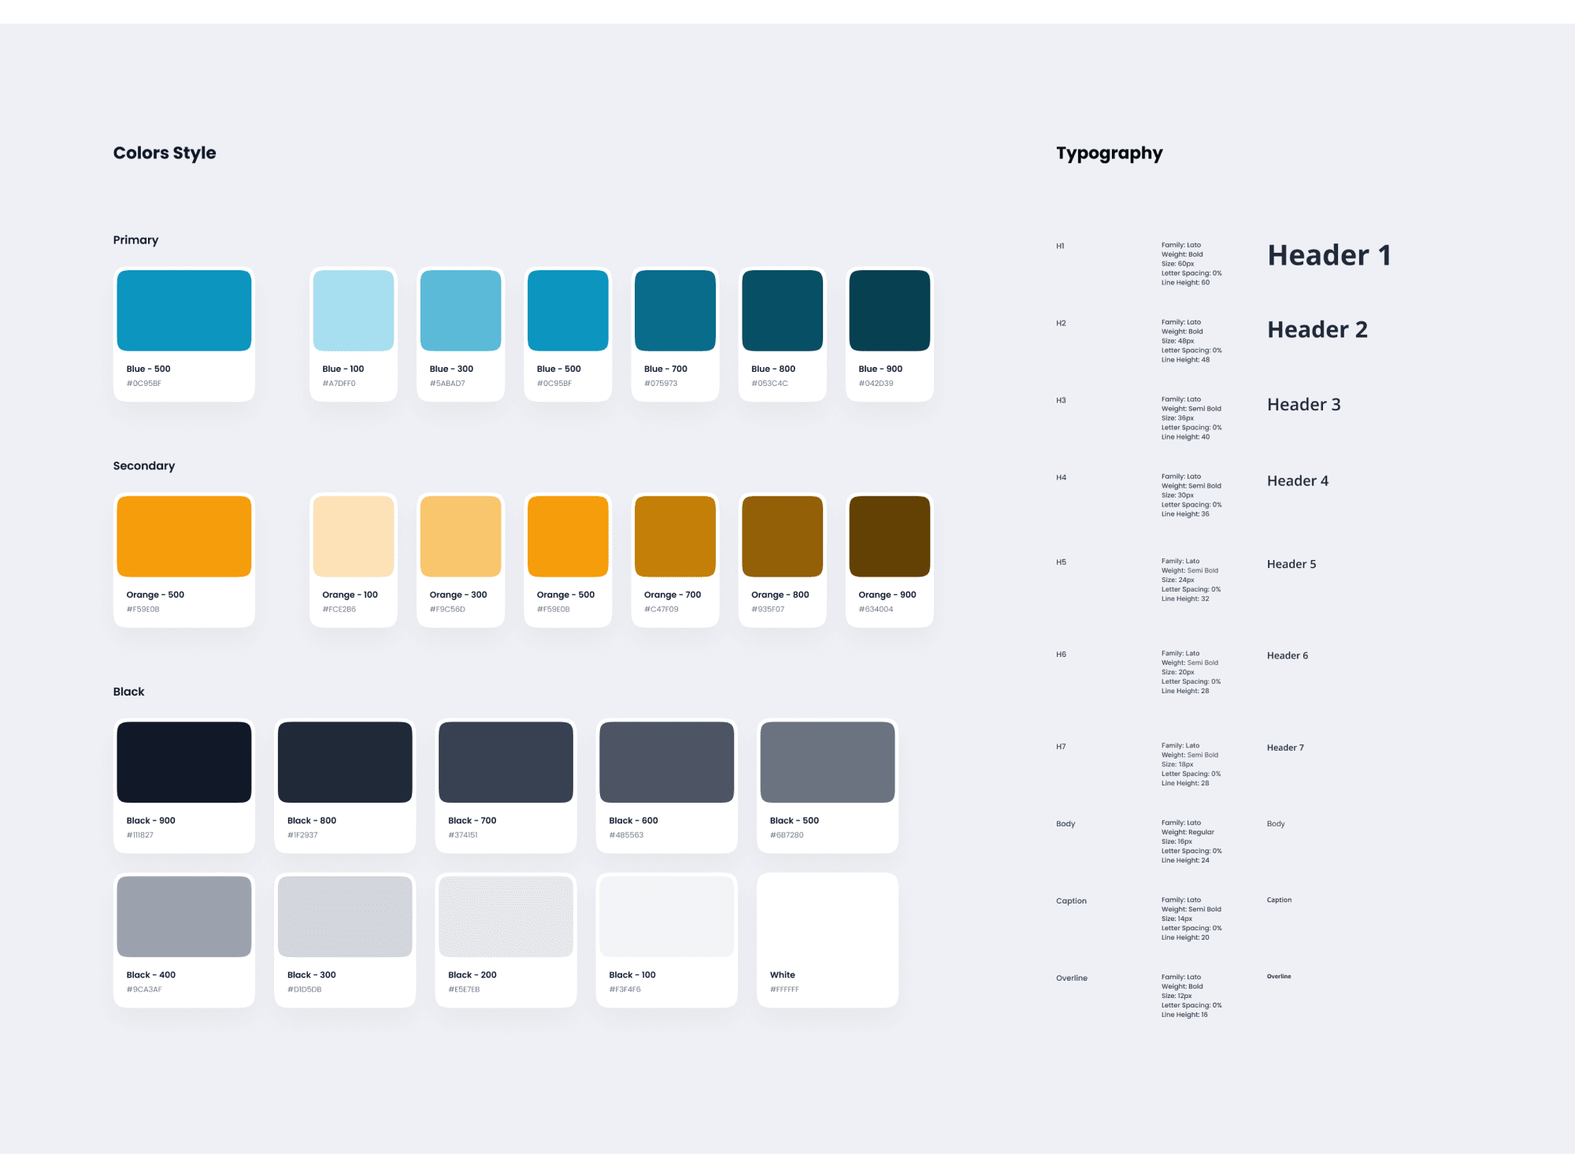Pick the Blue - 700 color swatch
1575x1154 pixels.
pos(675,310)
